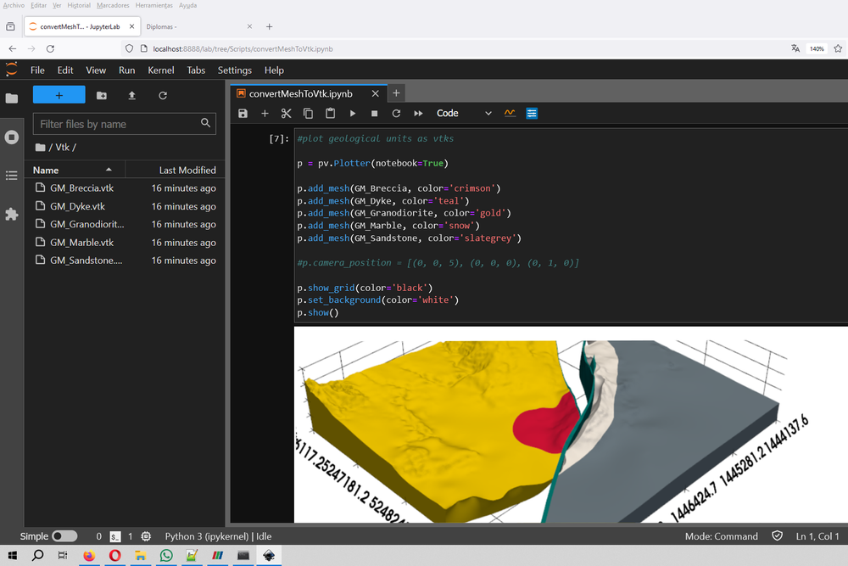Click the browser address bar URL

[243, 48]
